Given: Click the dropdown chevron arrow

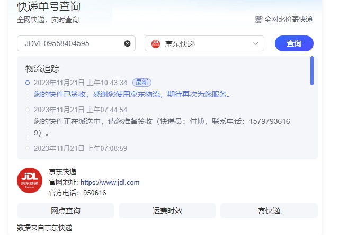Looking at the screenshot, I should (x=256, y=43).
